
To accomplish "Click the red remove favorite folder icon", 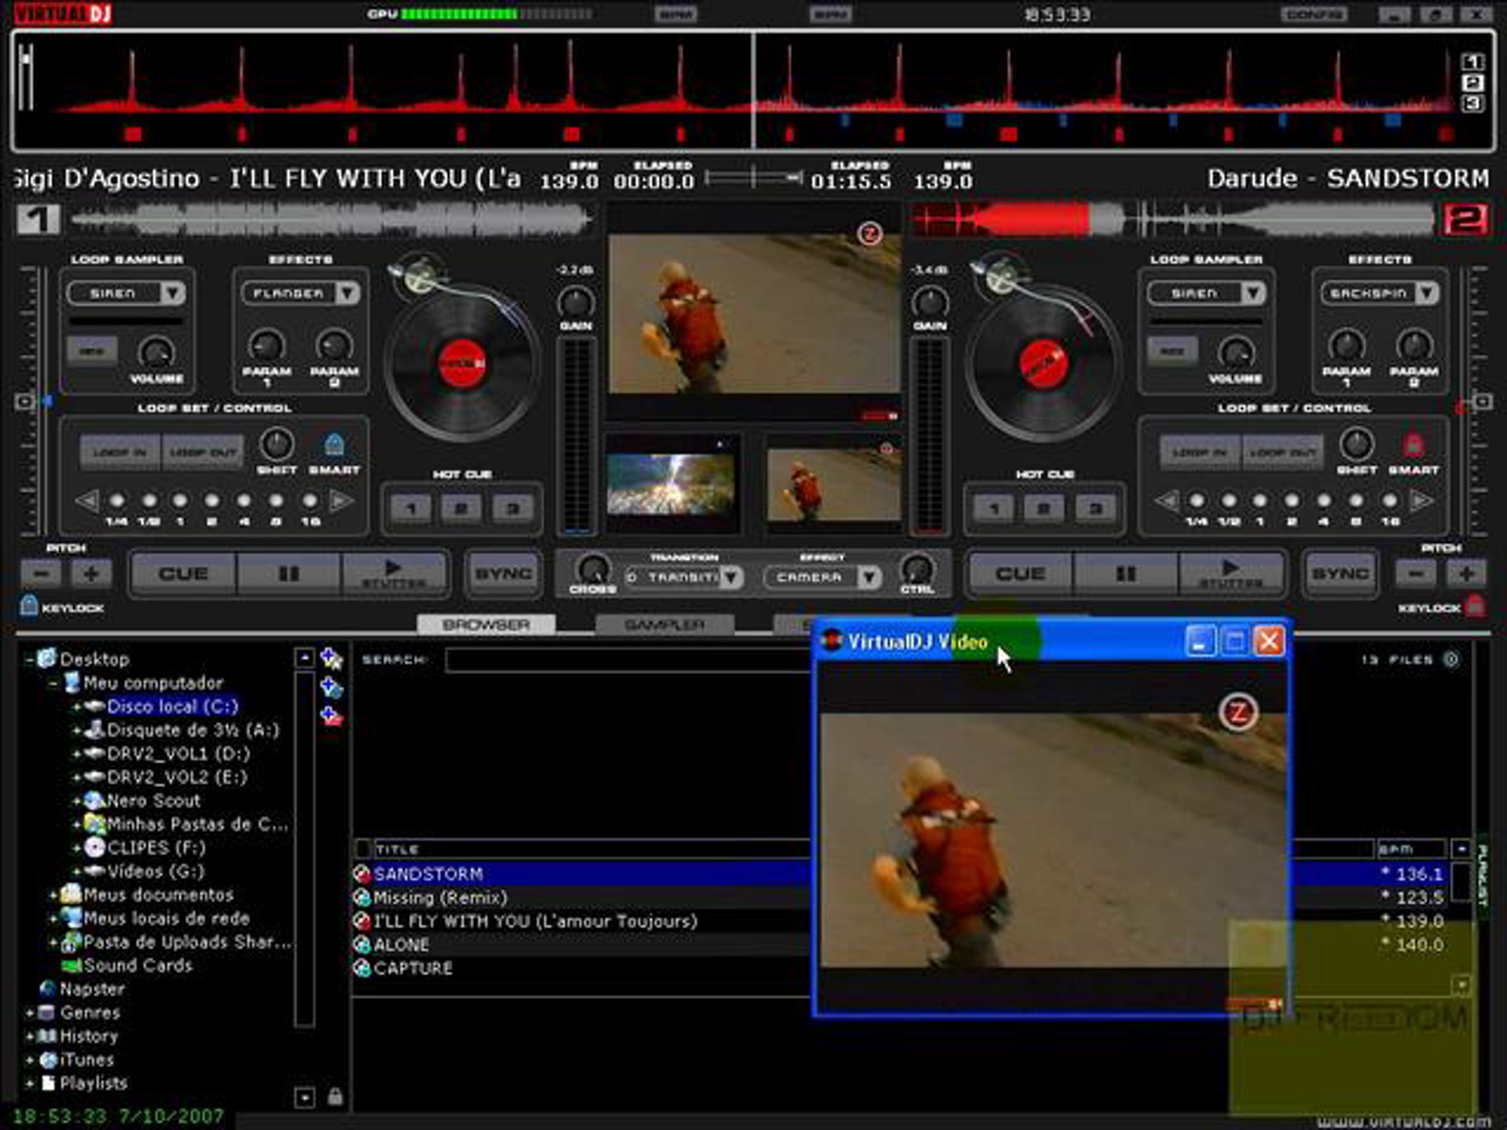I will click(x=331, y=716).
